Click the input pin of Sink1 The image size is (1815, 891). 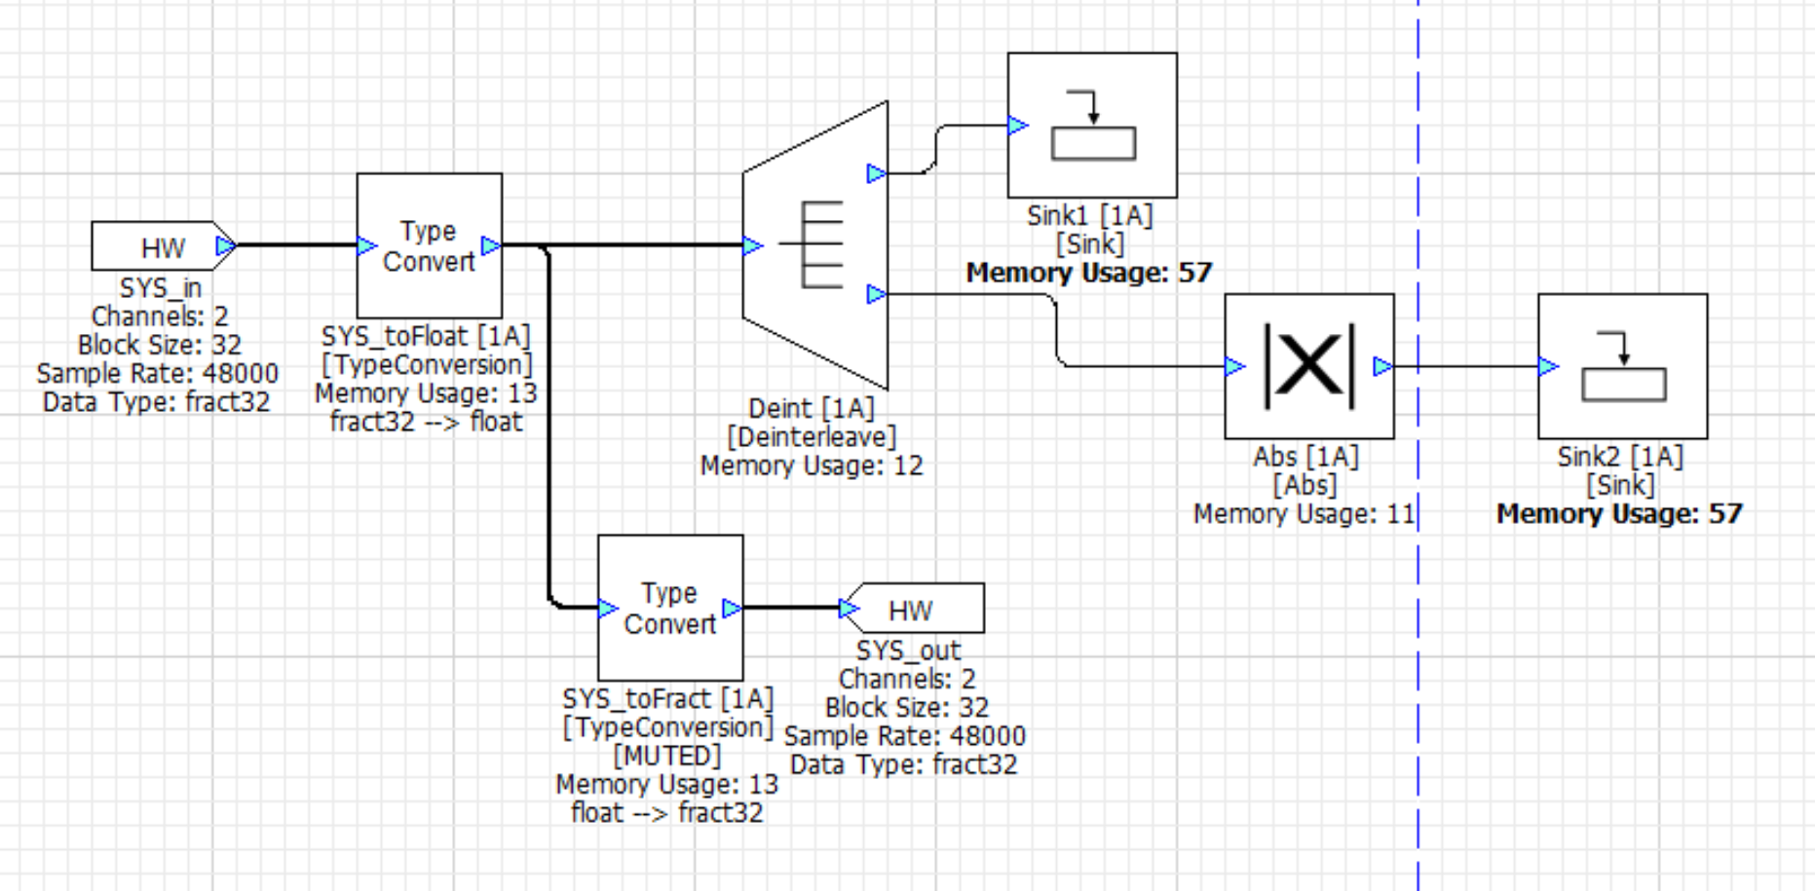coord(1018,126)
